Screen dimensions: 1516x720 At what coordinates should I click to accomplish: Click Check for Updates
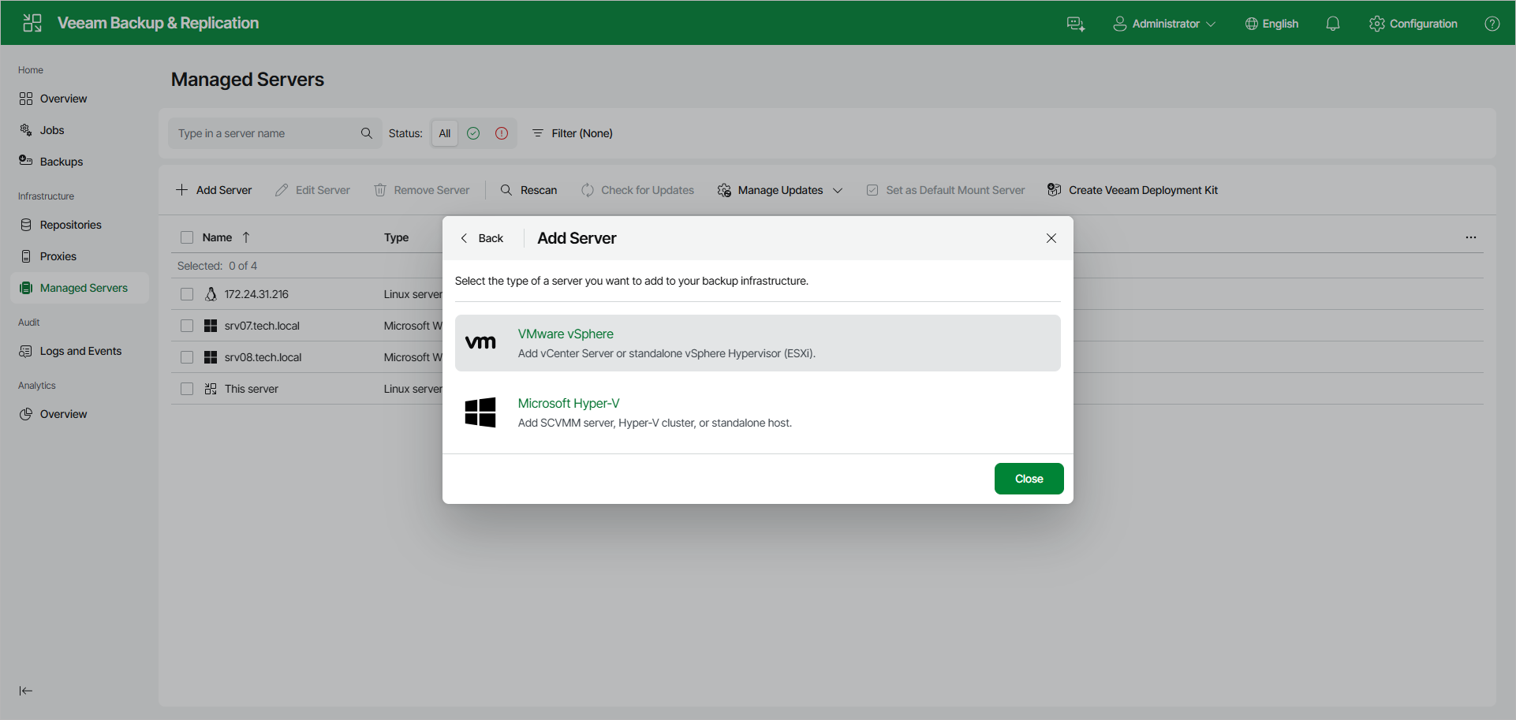[x=637, y=190]
